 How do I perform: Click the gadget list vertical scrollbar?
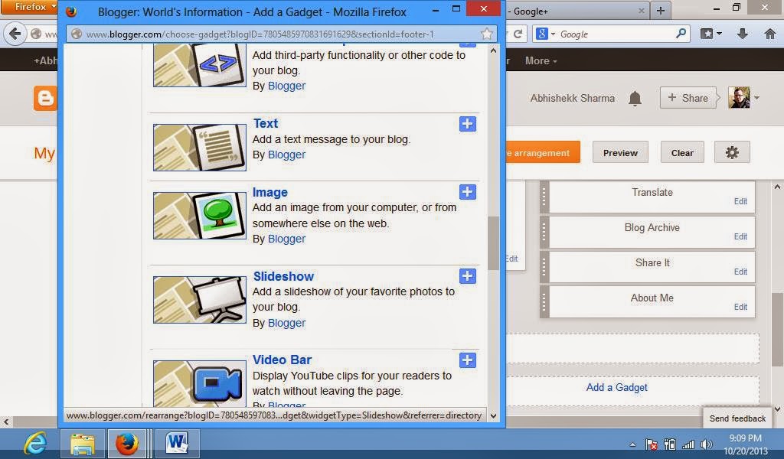[x=492, y=241]
